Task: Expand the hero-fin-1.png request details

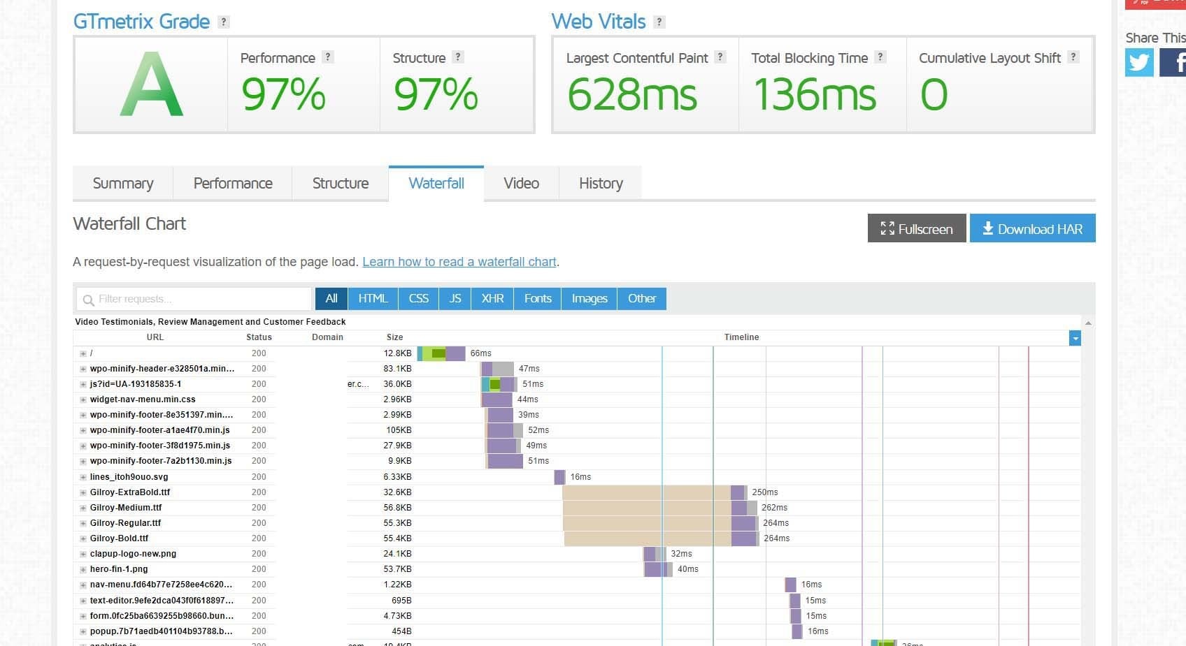Action: click(x=83, y=570)
